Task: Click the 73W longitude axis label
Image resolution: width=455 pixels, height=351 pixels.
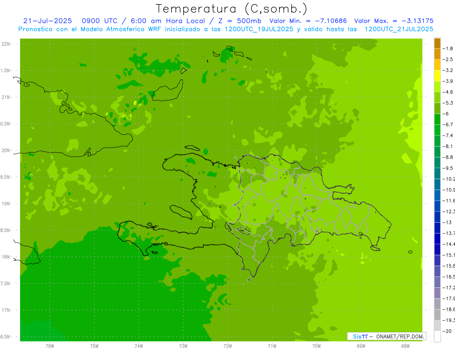Action: pos(183,346)
